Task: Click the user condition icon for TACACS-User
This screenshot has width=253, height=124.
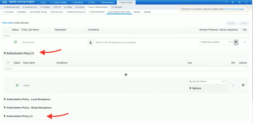Action: pos(90,42)
